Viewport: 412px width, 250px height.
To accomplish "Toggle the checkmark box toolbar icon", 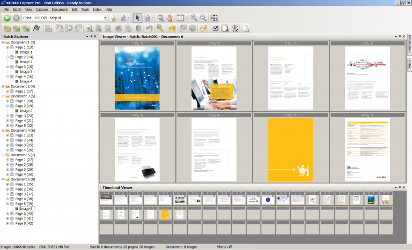I will click(216, 28).
